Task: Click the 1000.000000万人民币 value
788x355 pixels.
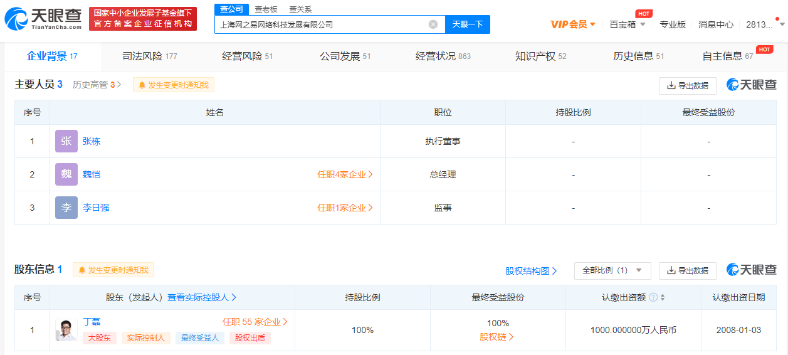Action: click(x=633, y=330)
